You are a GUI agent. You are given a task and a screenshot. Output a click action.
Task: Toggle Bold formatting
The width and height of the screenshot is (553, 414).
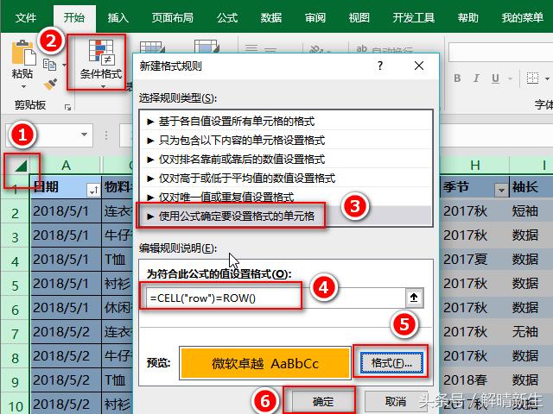(457, 78)
